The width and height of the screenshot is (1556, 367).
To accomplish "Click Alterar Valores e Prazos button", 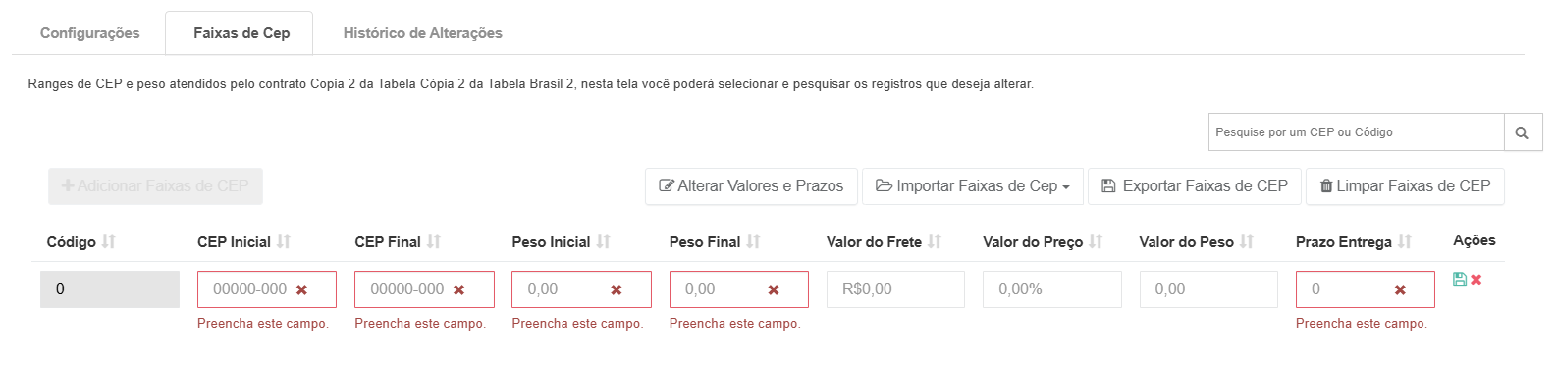I will coord(751,186).
